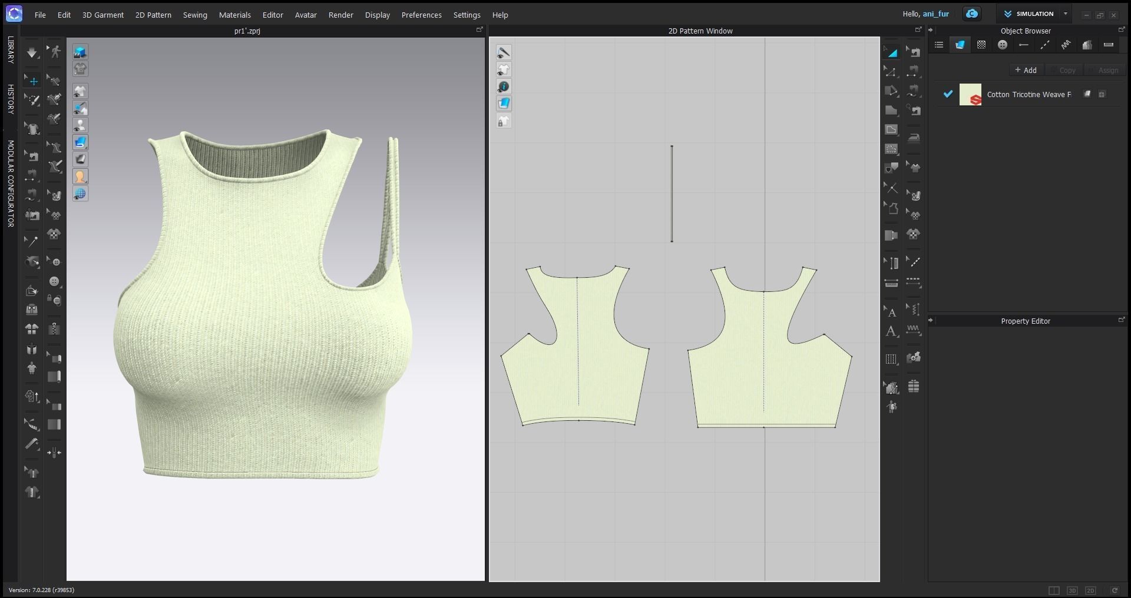Open the Render menu
This screenshot has height=598, width=1131.
(x=341, y=15)
